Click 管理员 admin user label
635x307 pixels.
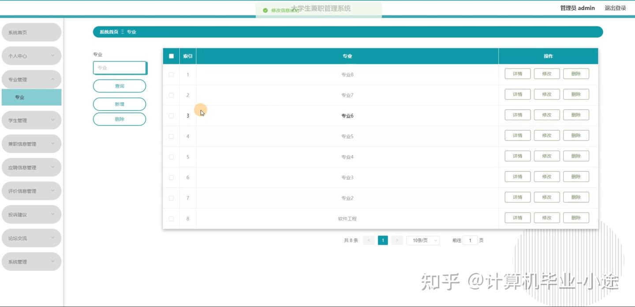click(x=577, y=8)
